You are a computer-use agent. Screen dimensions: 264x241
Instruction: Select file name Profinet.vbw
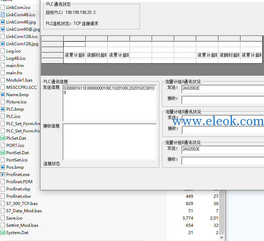[x=19, y=196]
